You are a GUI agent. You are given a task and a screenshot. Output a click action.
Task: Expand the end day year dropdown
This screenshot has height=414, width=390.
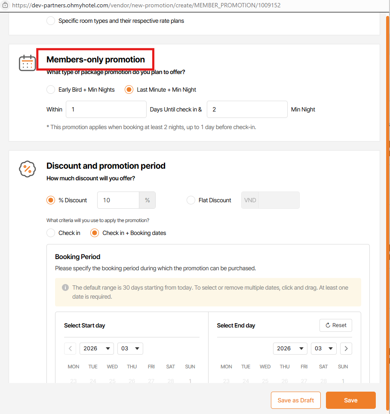click(x=290, y=348)
